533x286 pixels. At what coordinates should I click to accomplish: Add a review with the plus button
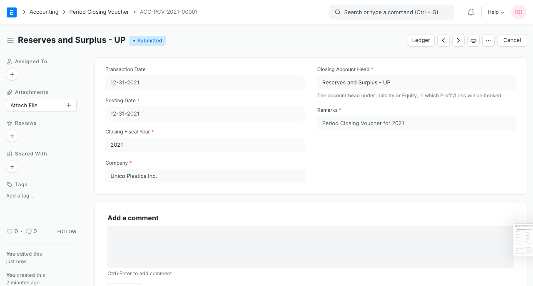(x=12, y=136)
